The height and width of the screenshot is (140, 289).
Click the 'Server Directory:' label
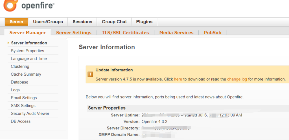click(x=123, y=128)
